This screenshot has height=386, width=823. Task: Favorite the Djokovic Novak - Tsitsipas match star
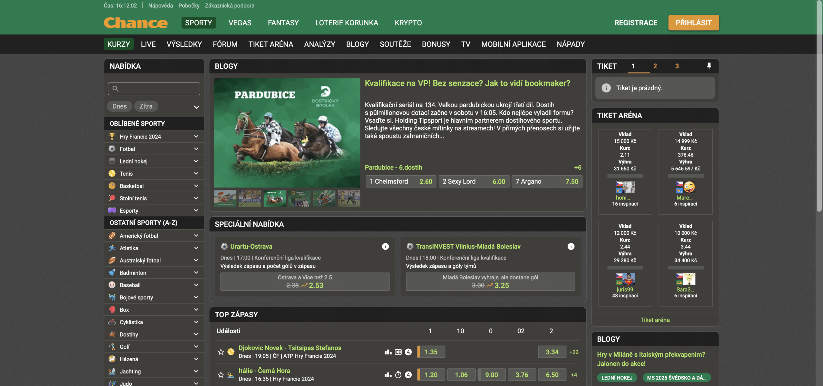point(221,352)
